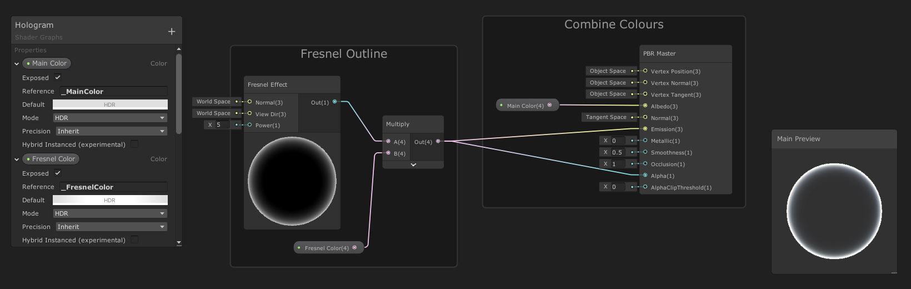Click the PBR Master Alpha(1) input port
Image resolution: width=911 pixels, height=289 pixels.
point(645,176)
